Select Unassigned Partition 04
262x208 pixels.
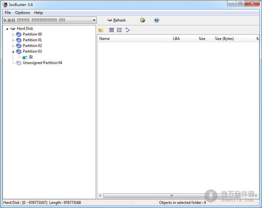click(x=42, y=63)
